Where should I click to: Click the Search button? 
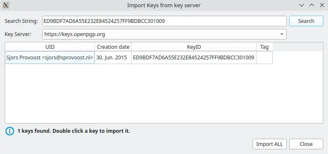coord(306,21)
